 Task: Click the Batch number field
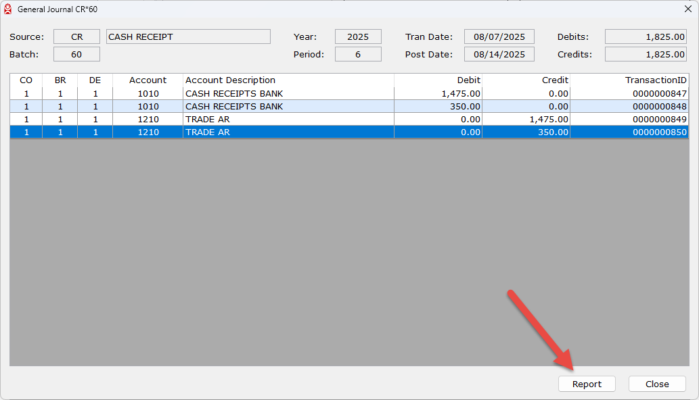click(x=76, y=54)
